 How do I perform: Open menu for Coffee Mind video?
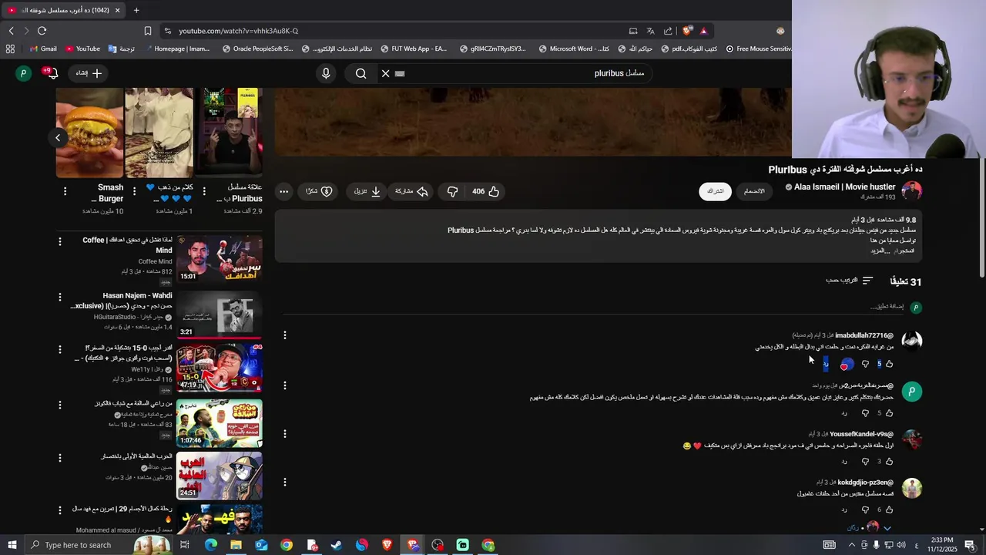60,242
